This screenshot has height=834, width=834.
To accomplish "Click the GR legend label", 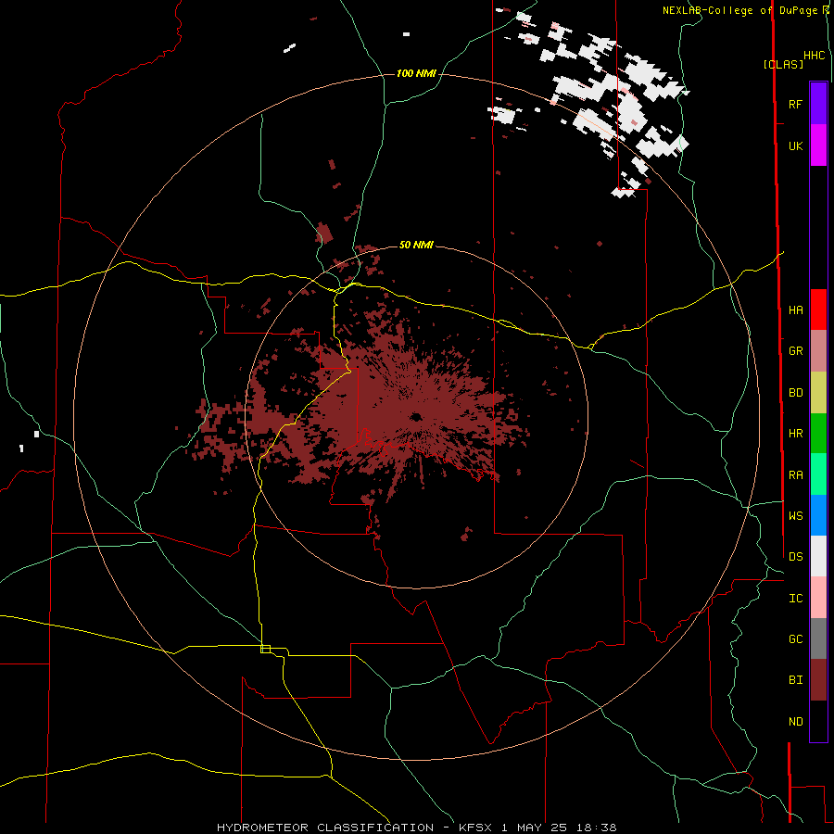I will coord(795,351).
